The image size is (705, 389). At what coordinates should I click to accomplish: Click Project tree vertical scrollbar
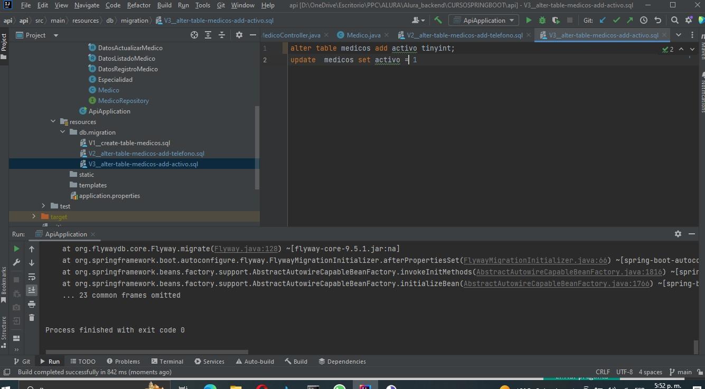(x=257, y=148)
